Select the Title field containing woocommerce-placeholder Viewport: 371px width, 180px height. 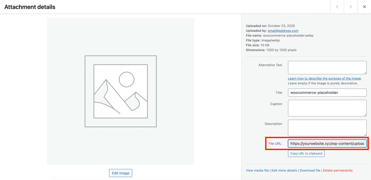point(327,92)
